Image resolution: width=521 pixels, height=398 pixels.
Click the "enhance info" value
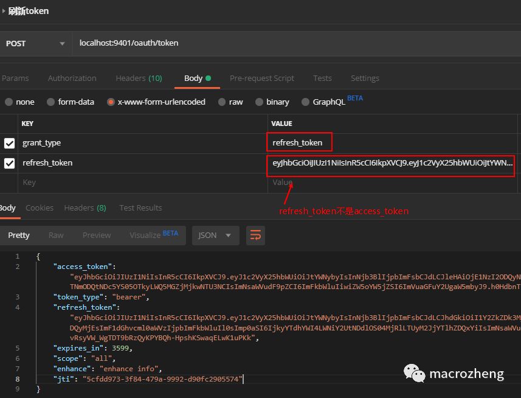coord(129,369)
